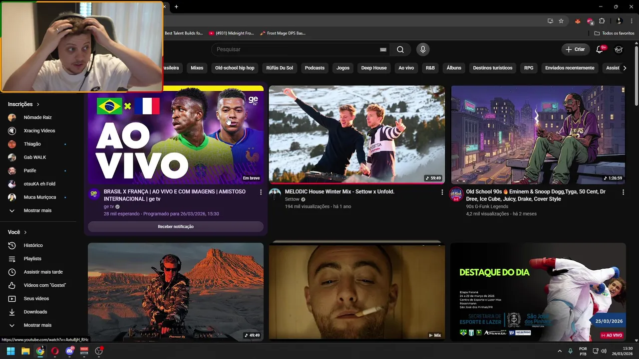The height and width of the screenshot is (359, 639).
Task: Activate voice search microphone
Action: click(x=423, y=49)
